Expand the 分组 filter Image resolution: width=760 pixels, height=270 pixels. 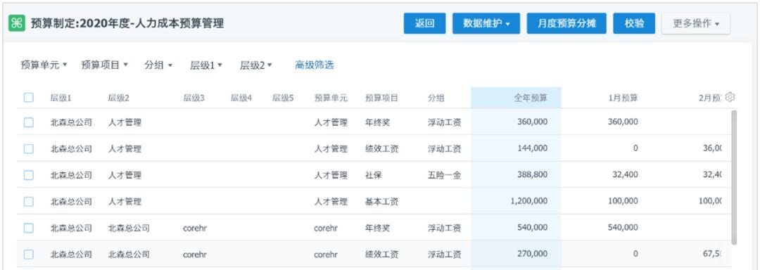coord(158,65)
